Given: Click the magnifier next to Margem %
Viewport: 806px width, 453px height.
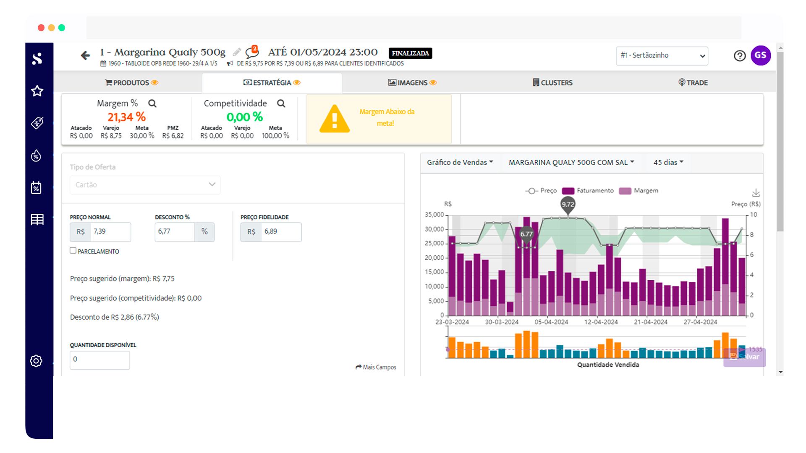Looking at the screenshot, I should click(152, 103).
